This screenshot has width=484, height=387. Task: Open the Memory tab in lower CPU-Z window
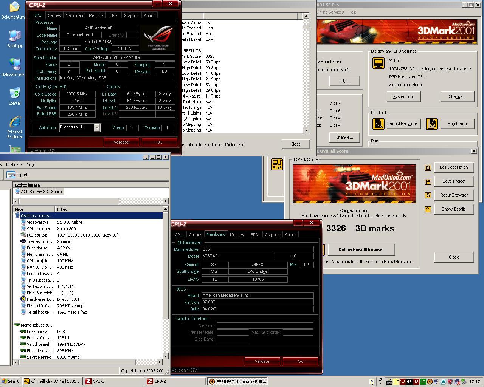click(237, 235)
